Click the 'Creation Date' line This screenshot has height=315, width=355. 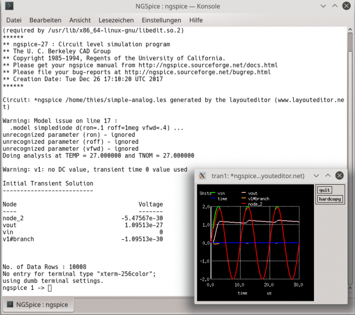pos(82,79)
